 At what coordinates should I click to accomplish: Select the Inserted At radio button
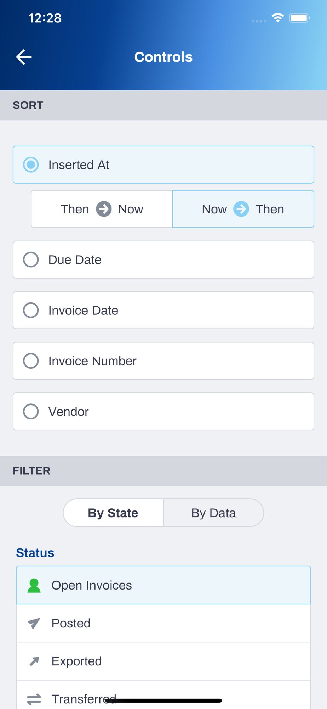[31, 165]
